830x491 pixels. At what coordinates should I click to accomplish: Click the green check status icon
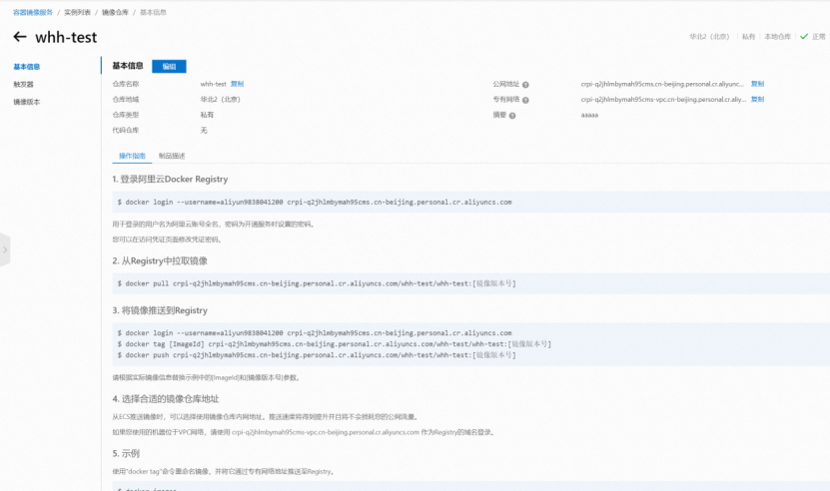point(804,37)
